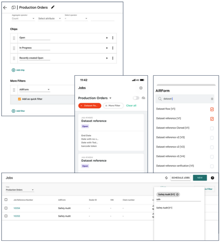This screenshot has height=242, width=220.
Task: Open the Aggregate operator Count dropdown
Action: [x=23, y=19]
